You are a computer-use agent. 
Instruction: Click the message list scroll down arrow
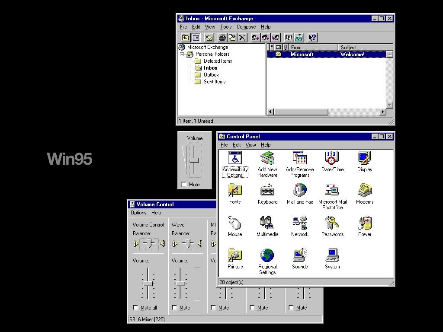click(x=390, y=105)
